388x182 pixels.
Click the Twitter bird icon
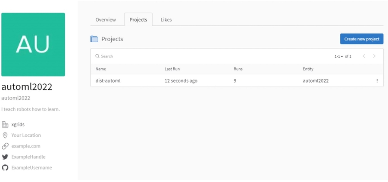5,157
